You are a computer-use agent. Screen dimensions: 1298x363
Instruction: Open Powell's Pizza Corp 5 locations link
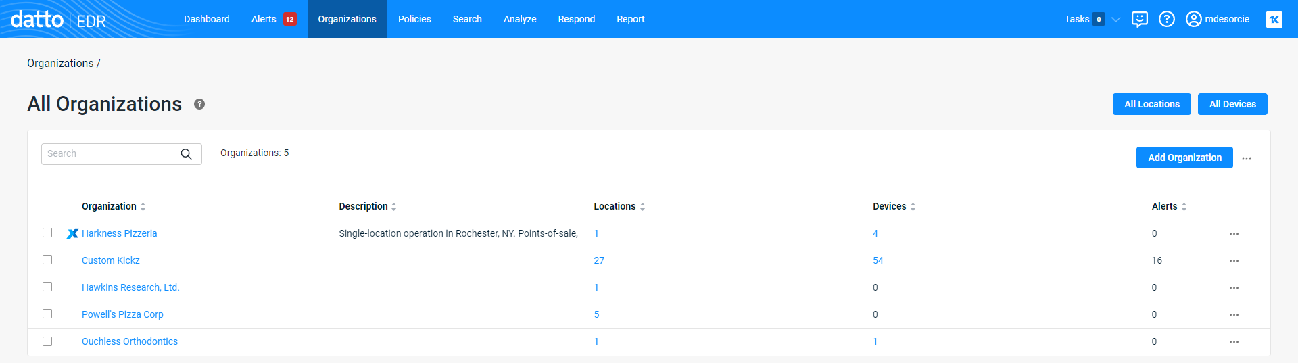pos(596,314)
